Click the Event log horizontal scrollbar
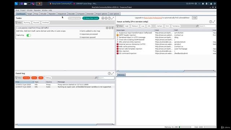 tap(57, 125)
